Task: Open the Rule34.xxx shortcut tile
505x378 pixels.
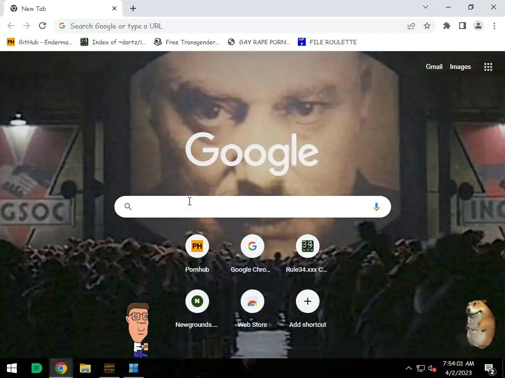Action: tap(308, 254)
